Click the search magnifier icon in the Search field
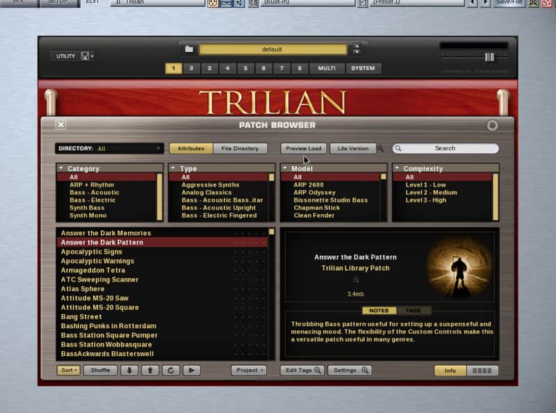This screenshot has width=556, height=413. tap(398, 149)
